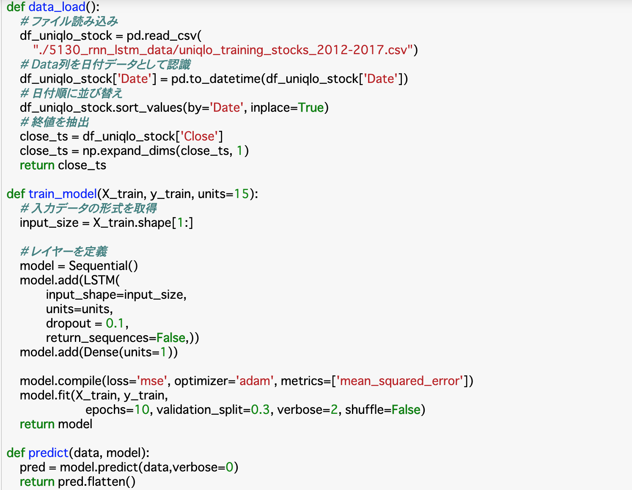
Task: Click the '入力データの形式を取得' comment
Action: (x=88, y=208)
